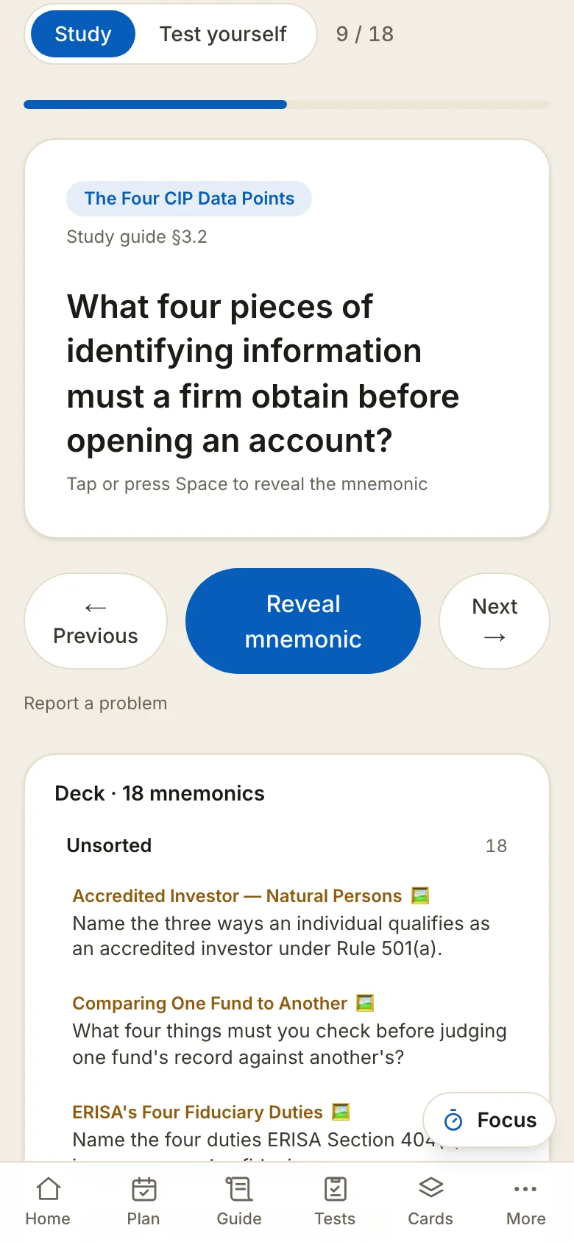Click the Report a problem link
The height and width of the screenshot is (1242, 574).
96,703
